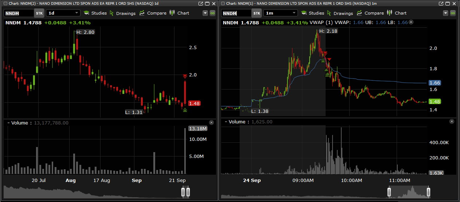
Task: Pop out the NNDM(1) 1m chart window
Action: 441,3
